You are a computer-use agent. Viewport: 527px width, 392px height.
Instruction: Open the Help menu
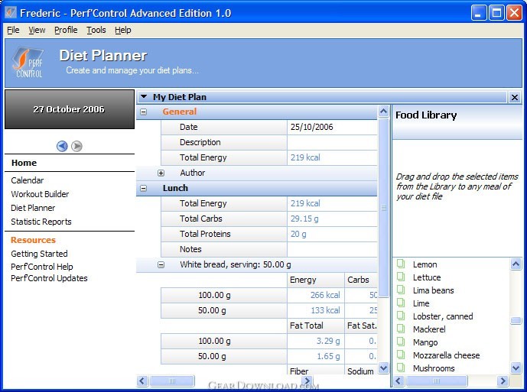(x=123, y=31)
